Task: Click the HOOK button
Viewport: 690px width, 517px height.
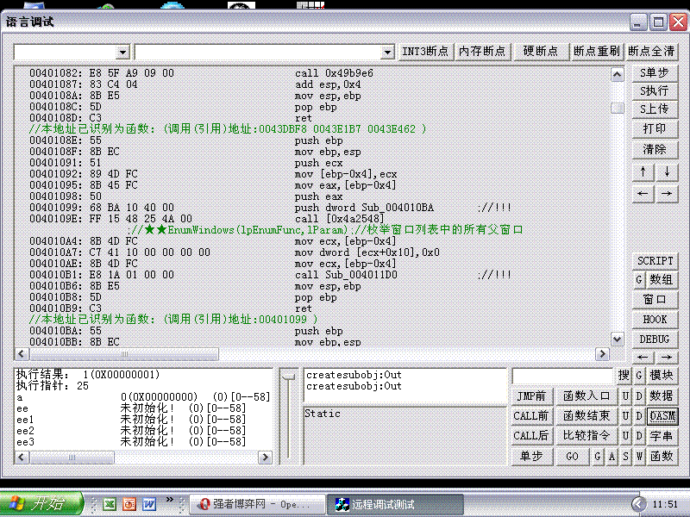Action: click(655, 320)
